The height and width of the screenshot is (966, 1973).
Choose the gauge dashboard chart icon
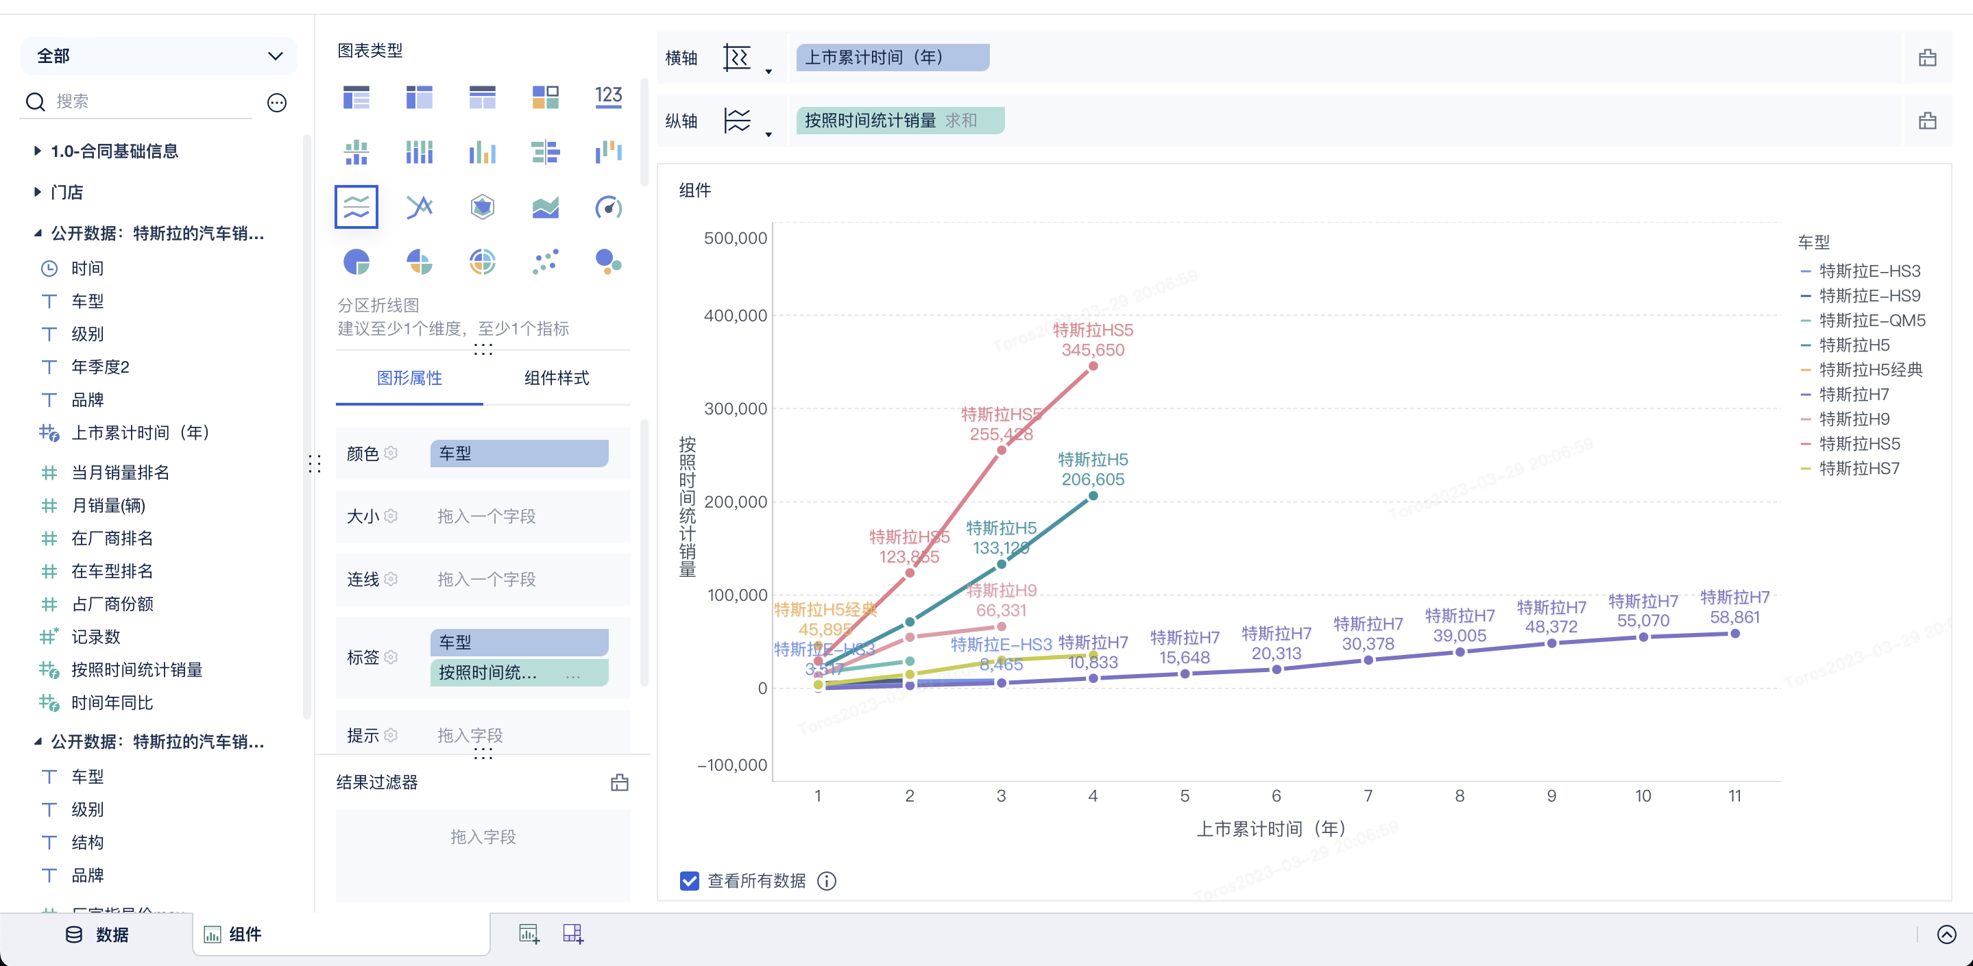click(608, 207)
